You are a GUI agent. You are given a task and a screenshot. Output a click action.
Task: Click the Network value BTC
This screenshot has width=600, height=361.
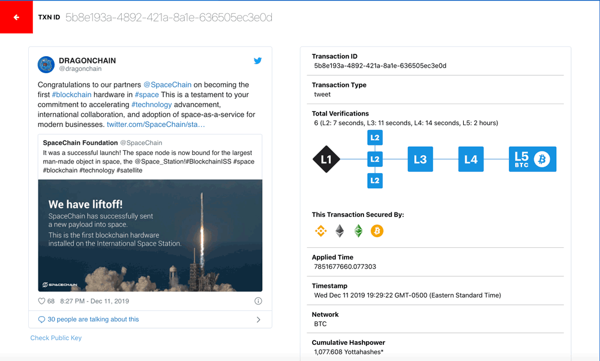(x=320, y=324)
